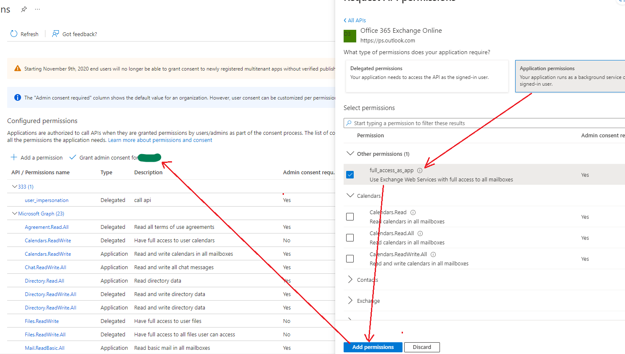Image resolution: width=625 pixels, height=354 pixels.
Task: Click the search magnifier icon in filter box
Action: coord(349,123)
